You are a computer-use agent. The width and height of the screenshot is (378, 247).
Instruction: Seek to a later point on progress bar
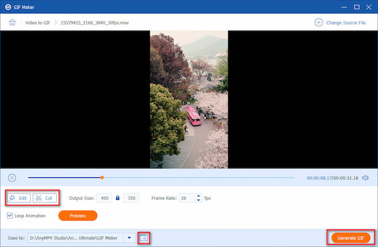coord(199,177)
